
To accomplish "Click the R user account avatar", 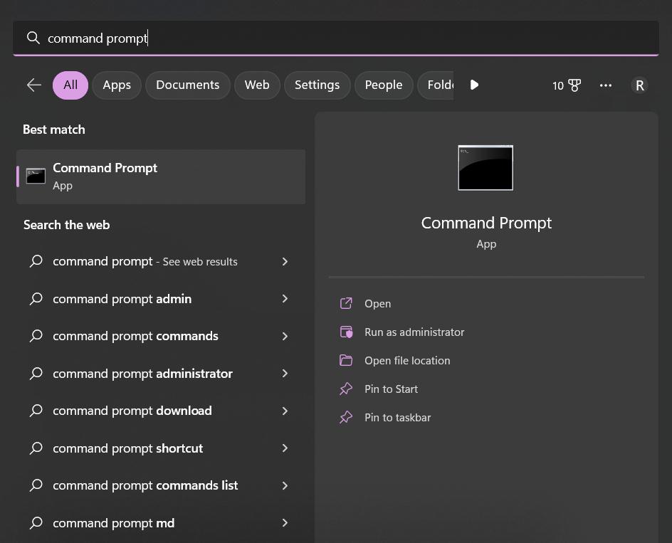I will tap(639, 85).
